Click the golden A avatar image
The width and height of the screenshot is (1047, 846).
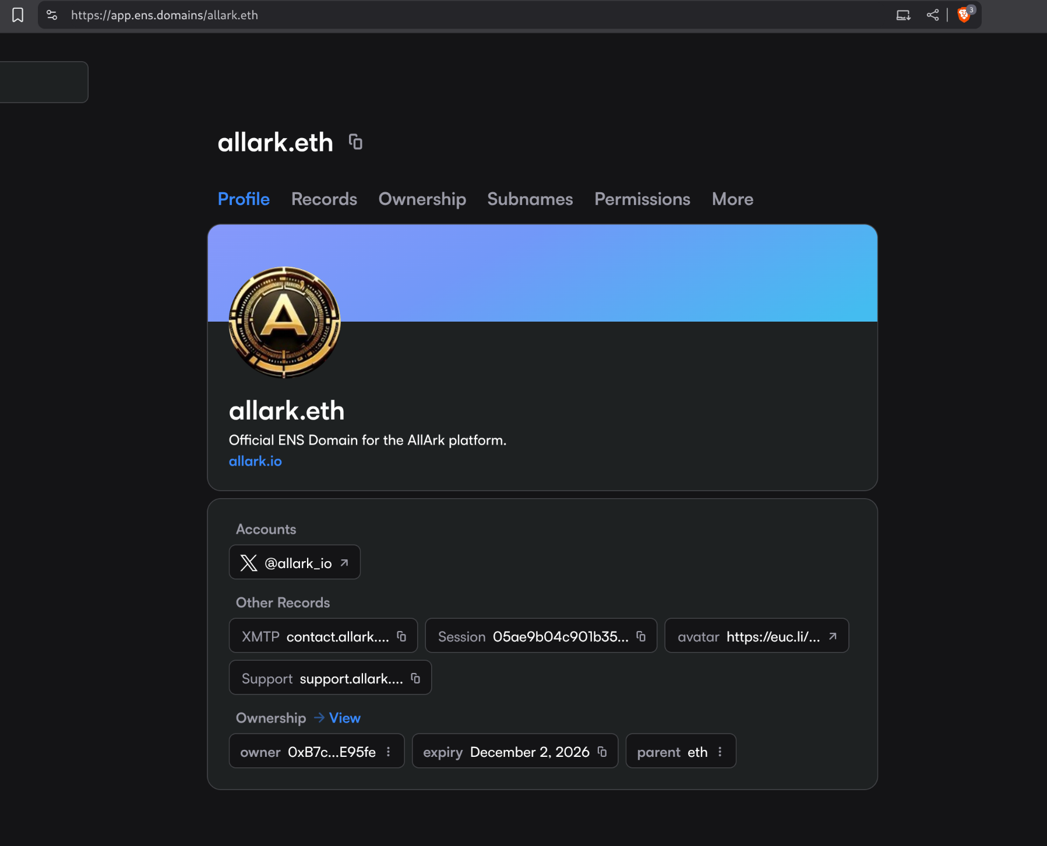click(285, 322)
